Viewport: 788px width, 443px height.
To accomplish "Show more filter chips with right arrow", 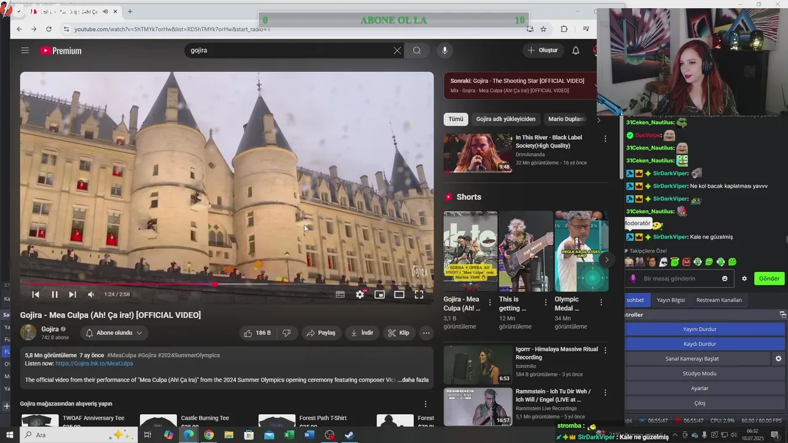I will [x=598, y=119].
